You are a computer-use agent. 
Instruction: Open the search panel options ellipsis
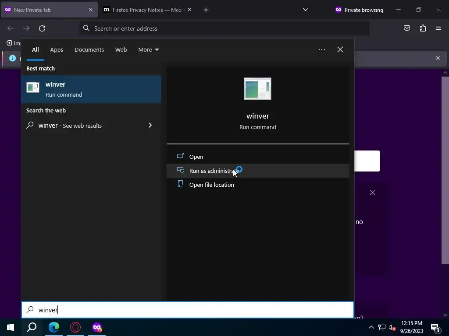pos(321,50)
